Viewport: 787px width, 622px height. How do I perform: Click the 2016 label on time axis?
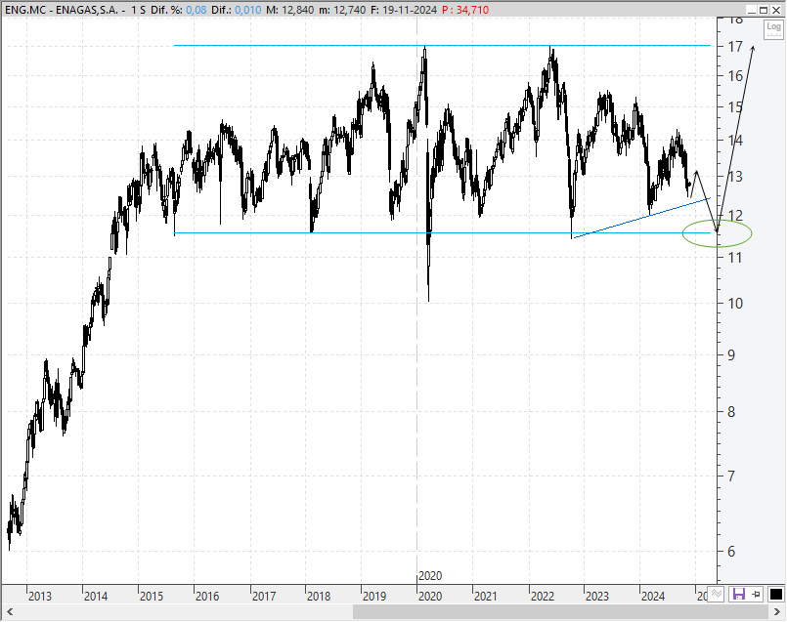coord(207,597)
